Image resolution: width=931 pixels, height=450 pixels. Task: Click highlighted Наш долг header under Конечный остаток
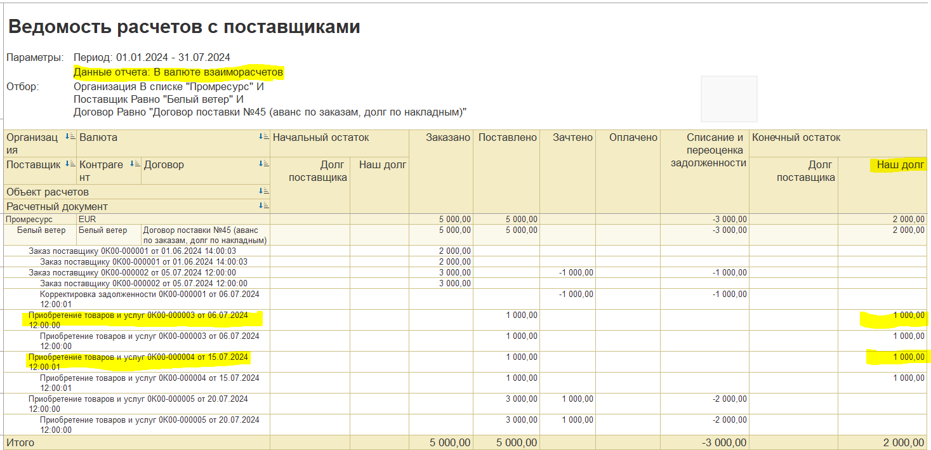[x=899, y=165]
